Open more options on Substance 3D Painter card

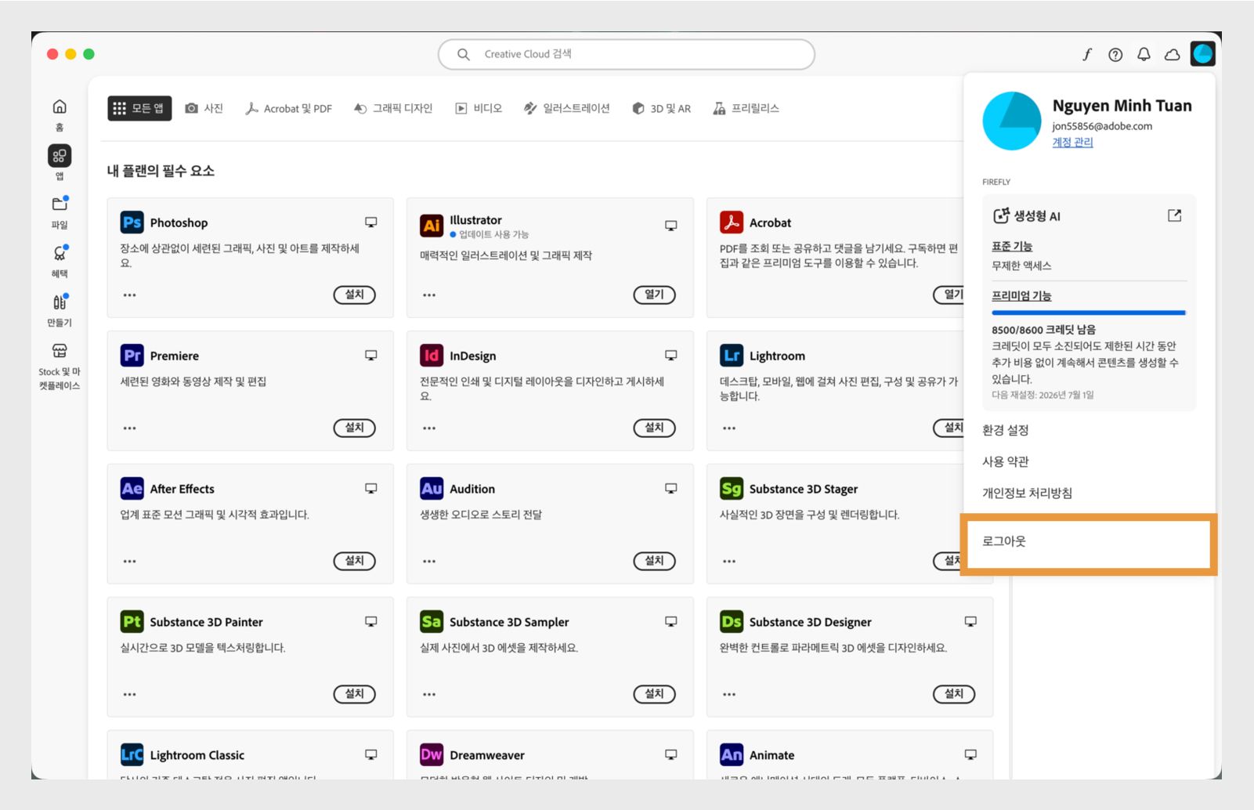129,695
